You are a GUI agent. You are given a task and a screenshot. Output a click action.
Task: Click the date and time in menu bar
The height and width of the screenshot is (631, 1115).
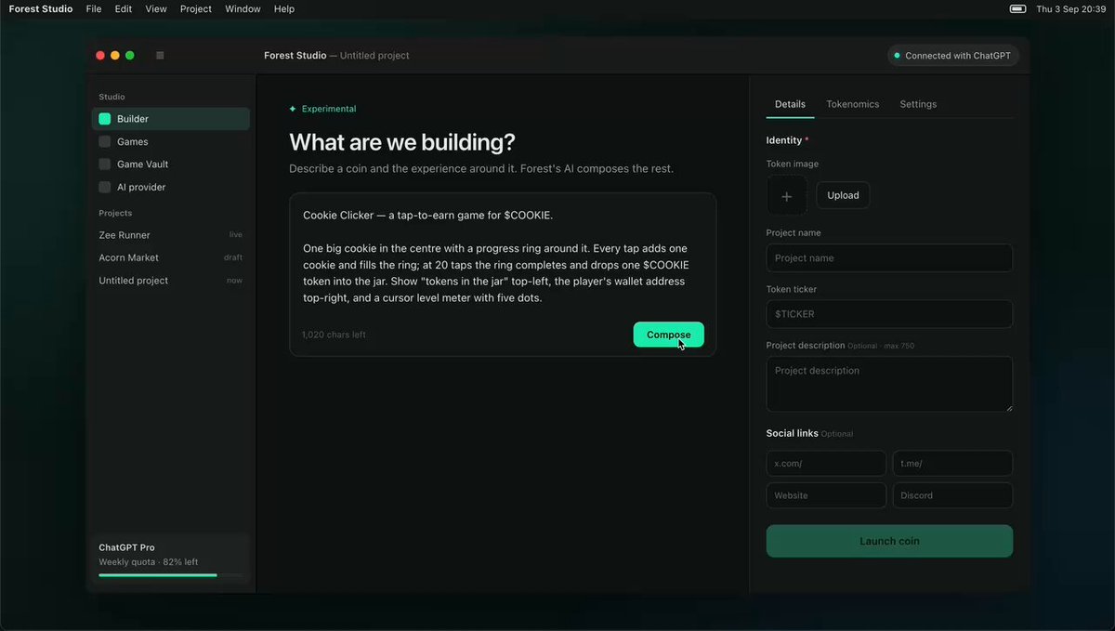(x=1071, y=9)
